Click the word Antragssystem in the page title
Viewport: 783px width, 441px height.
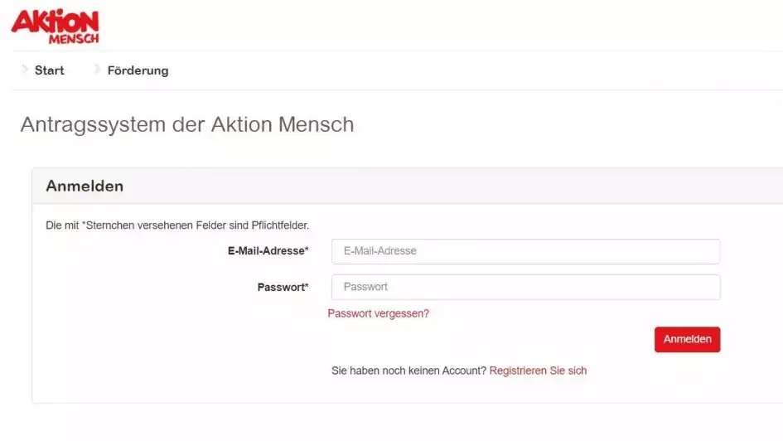[x=93, y=125]
